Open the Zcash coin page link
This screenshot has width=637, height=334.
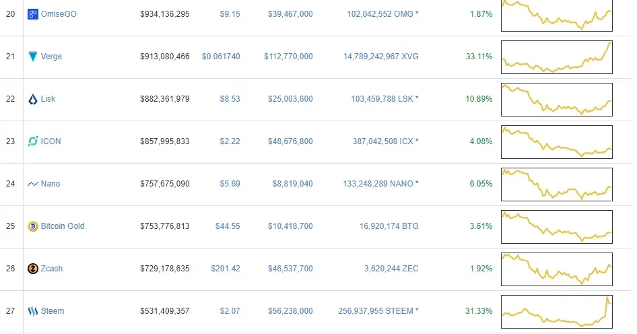[x=52, y=269]
